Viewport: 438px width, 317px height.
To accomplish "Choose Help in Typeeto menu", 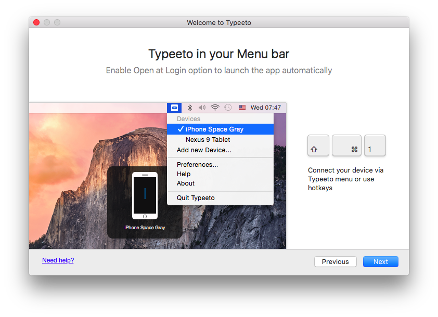I will pyautogui.click(x=220, y=174).
